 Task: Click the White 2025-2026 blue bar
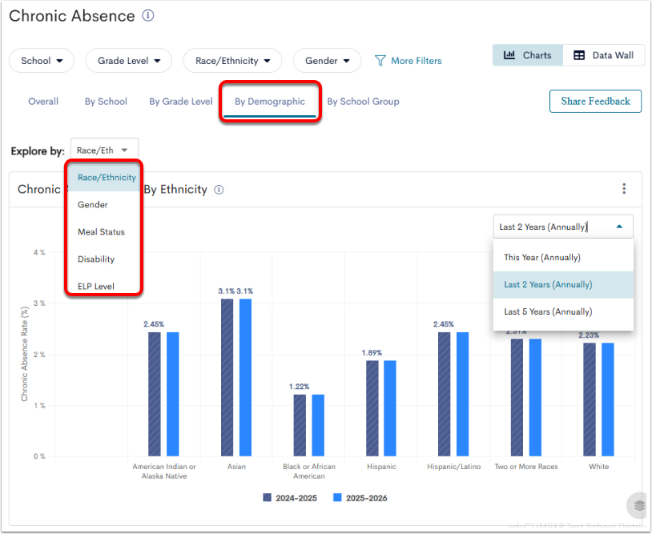click(608, 399)
